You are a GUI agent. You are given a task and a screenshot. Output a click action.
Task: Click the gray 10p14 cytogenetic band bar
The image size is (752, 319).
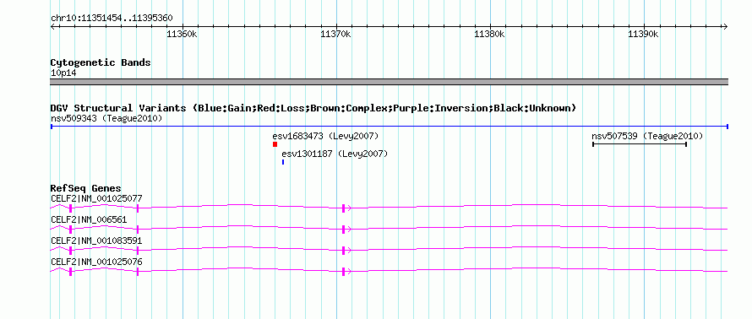coord(389,82)
